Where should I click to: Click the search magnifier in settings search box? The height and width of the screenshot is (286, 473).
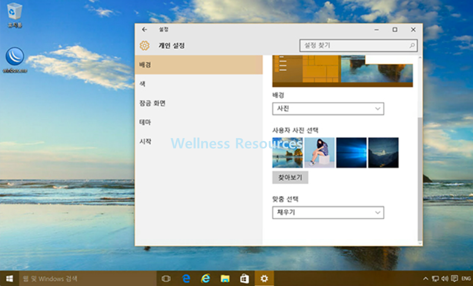pos(412,45)
